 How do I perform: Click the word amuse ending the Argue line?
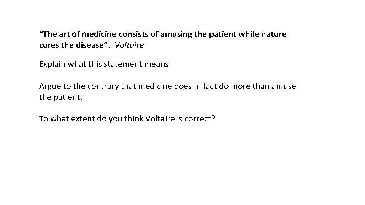click(x=284, y=86)
